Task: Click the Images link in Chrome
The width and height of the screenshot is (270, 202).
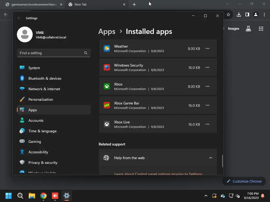Action: 234,28
